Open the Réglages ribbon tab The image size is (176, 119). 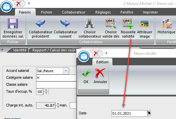tap(103, 12)
